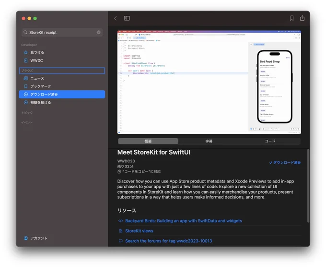This screenshot has height=268, width=326.
Task: Click the code icon beside Backyard Birds
Action: [x=121, y=221]
